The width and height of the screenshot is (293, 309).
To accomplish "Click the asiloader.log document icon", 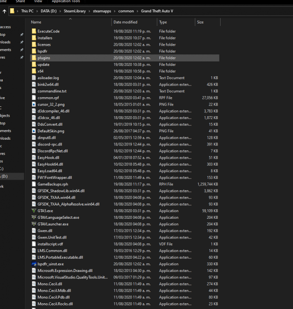I will coord(34,78).
